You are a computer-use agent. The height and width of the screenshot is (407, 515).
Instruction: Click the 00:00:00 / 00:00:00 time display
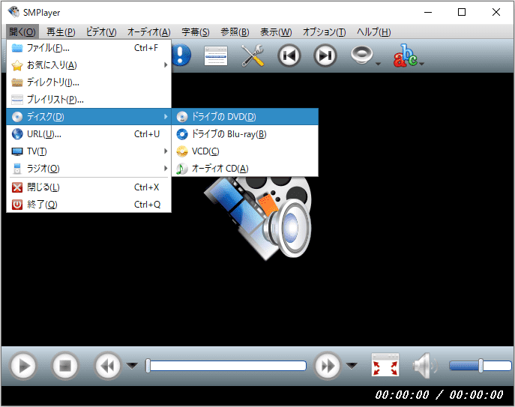(439, 394)
